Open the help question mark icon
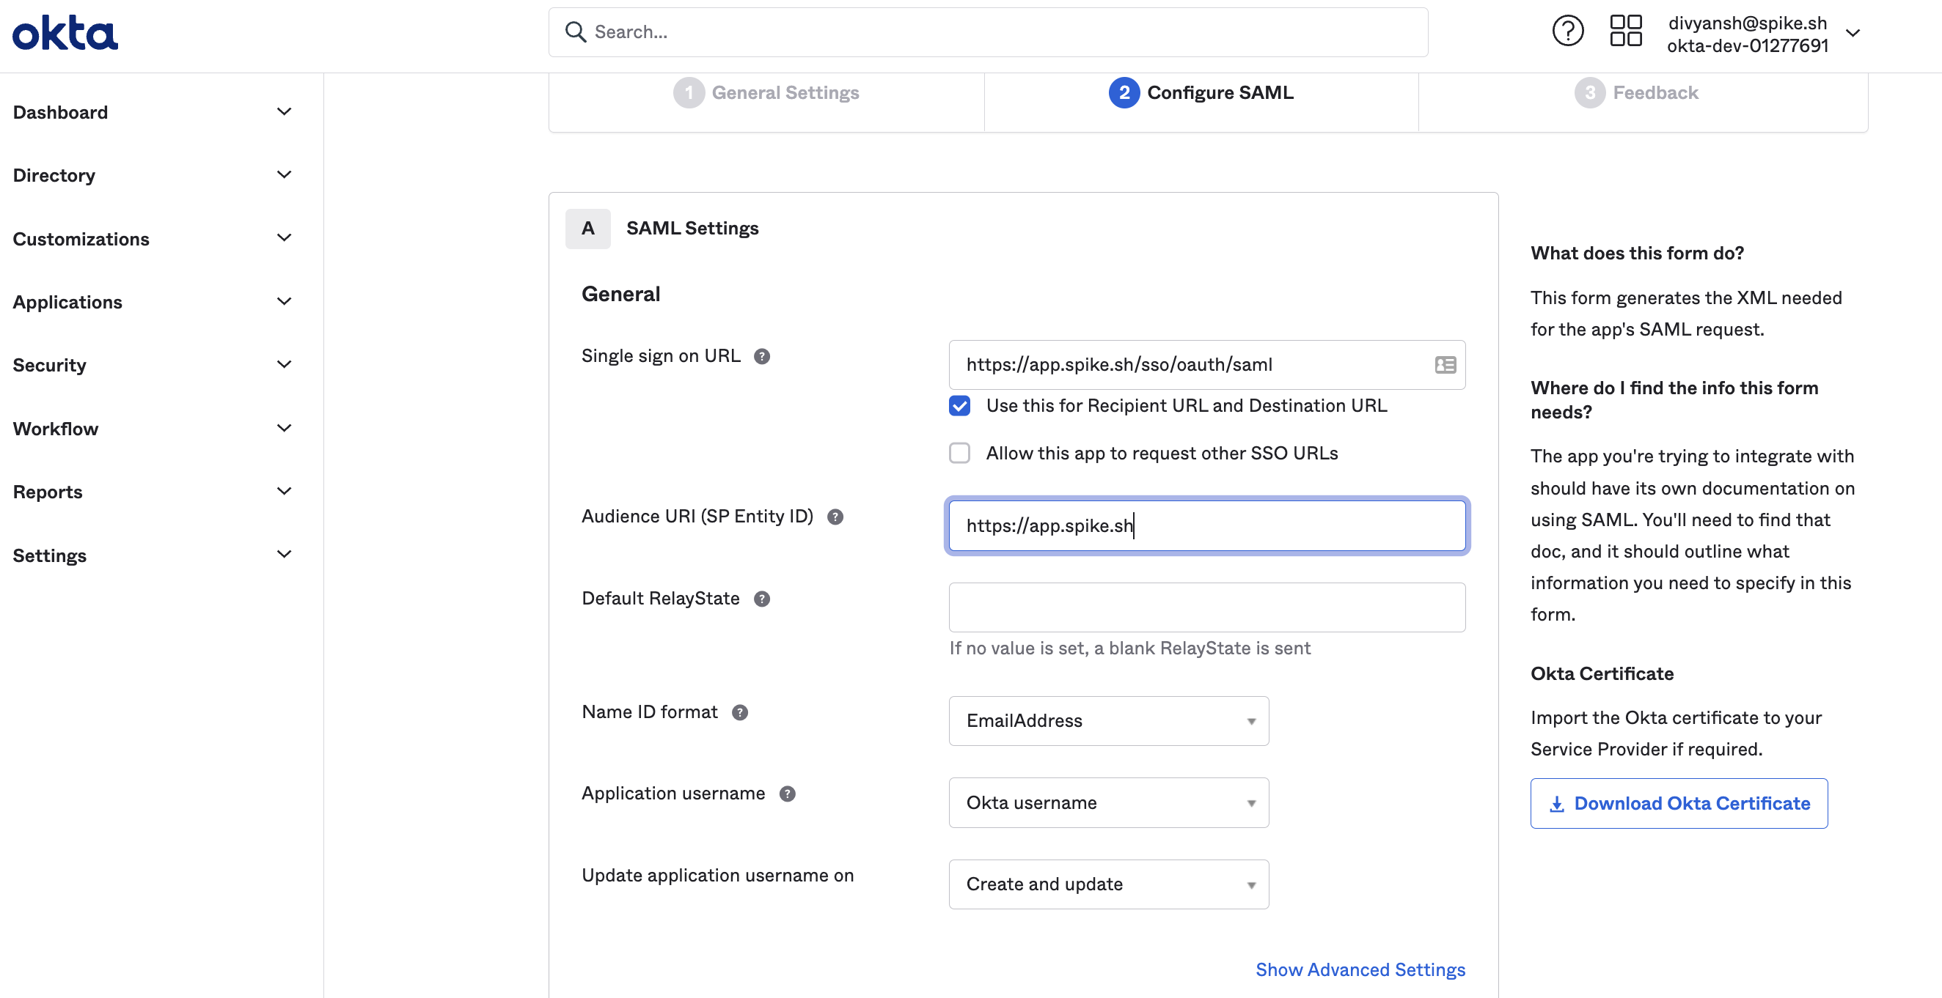This screenshot has width=1942, height=998. 1567,32
